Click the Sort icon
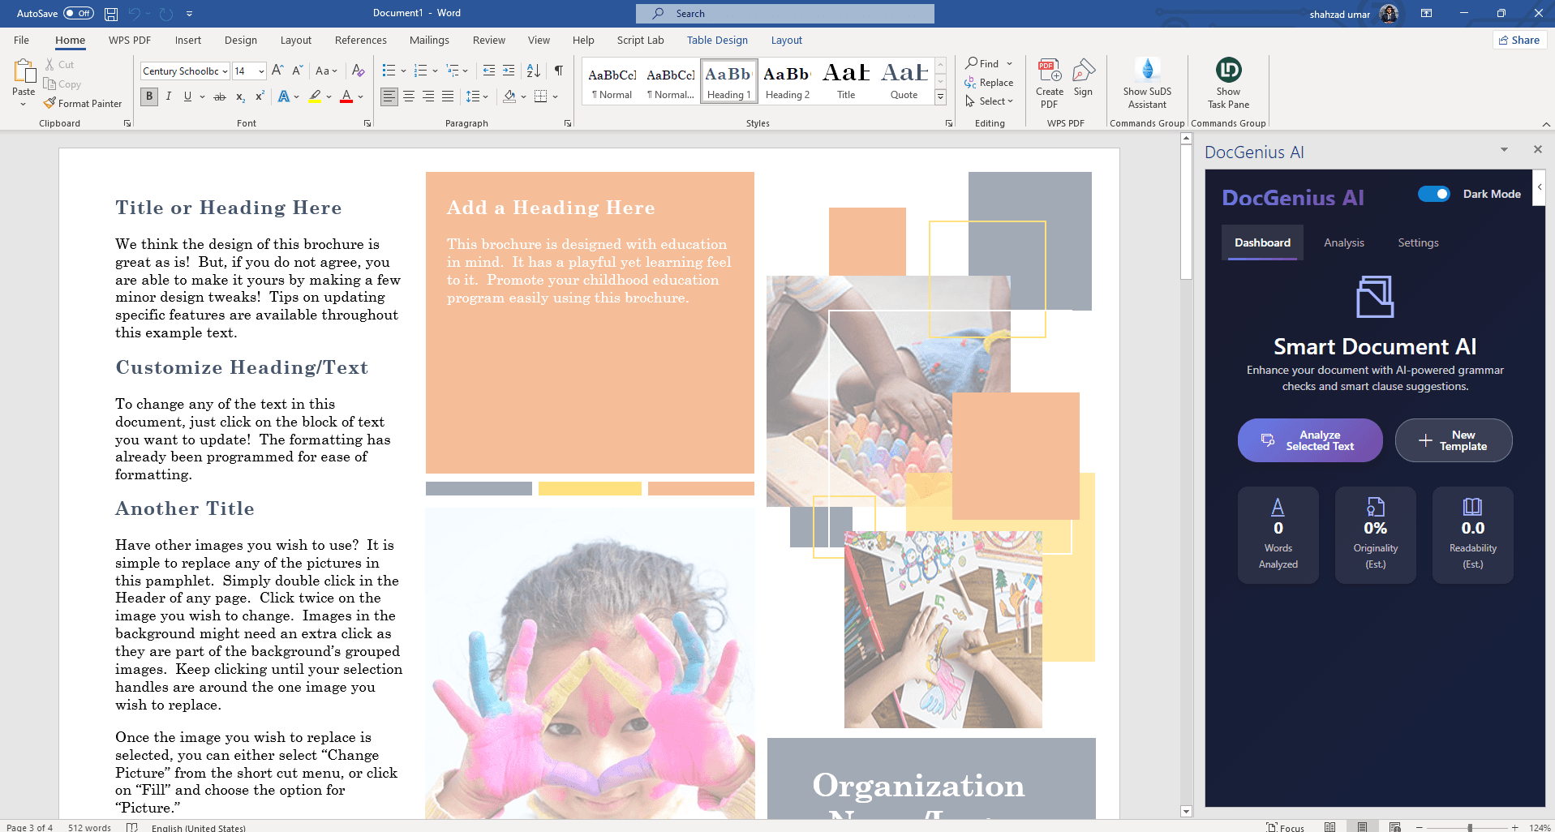Image resolution: width=1555 pixels, height=832 pixels. (534, 71)
